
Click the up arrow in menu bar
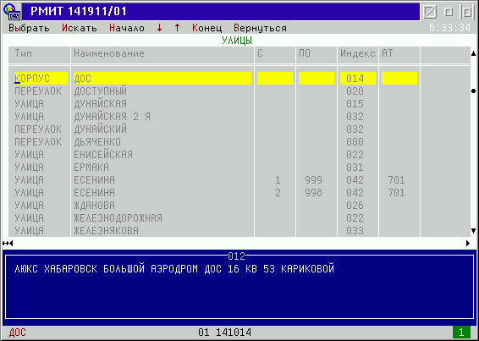(177, 28)
